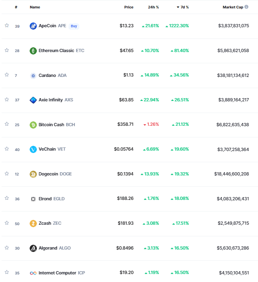Click the Ethereum Classic logo icon

[33, 51]
